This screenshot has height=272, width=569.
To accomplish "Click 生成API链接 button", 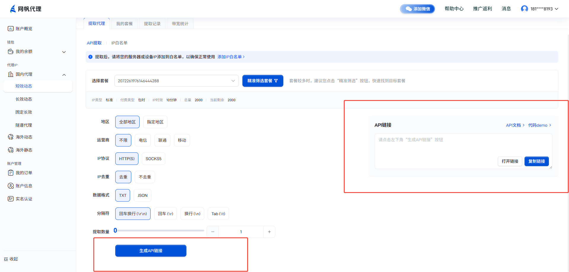I will point(151,251).
